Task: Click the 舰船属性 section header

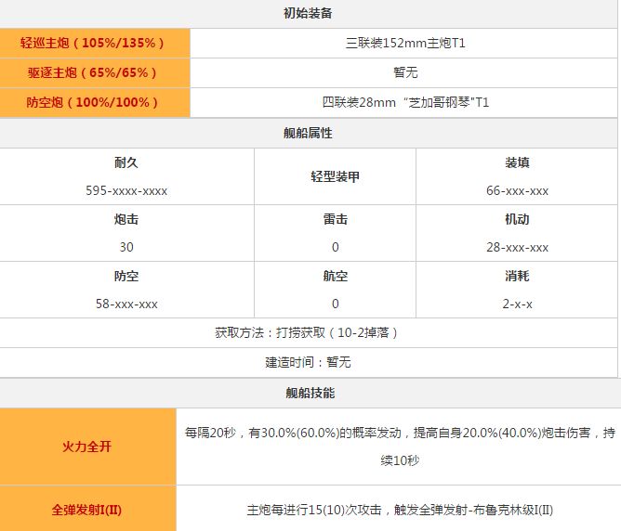Action: point(309,133)
